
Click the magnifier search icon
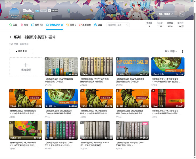127,25
